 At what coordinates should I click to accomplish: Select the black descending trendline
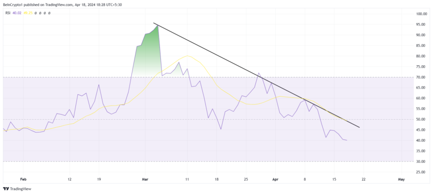[256, 75]
